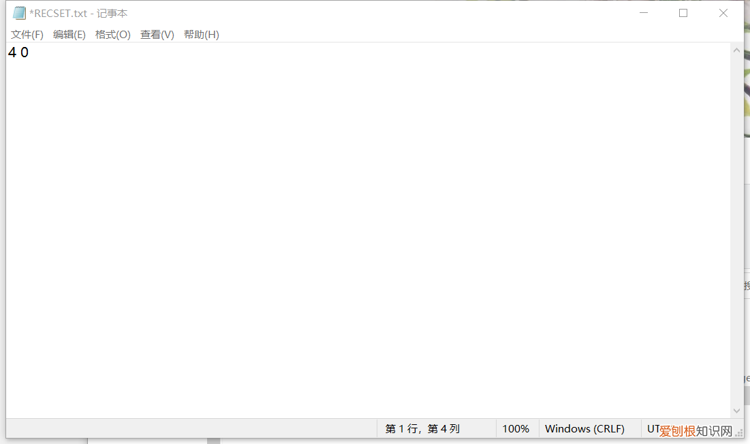Click the vertical scrollbar track
750x444 pixels.
click(x=736, y=232)
